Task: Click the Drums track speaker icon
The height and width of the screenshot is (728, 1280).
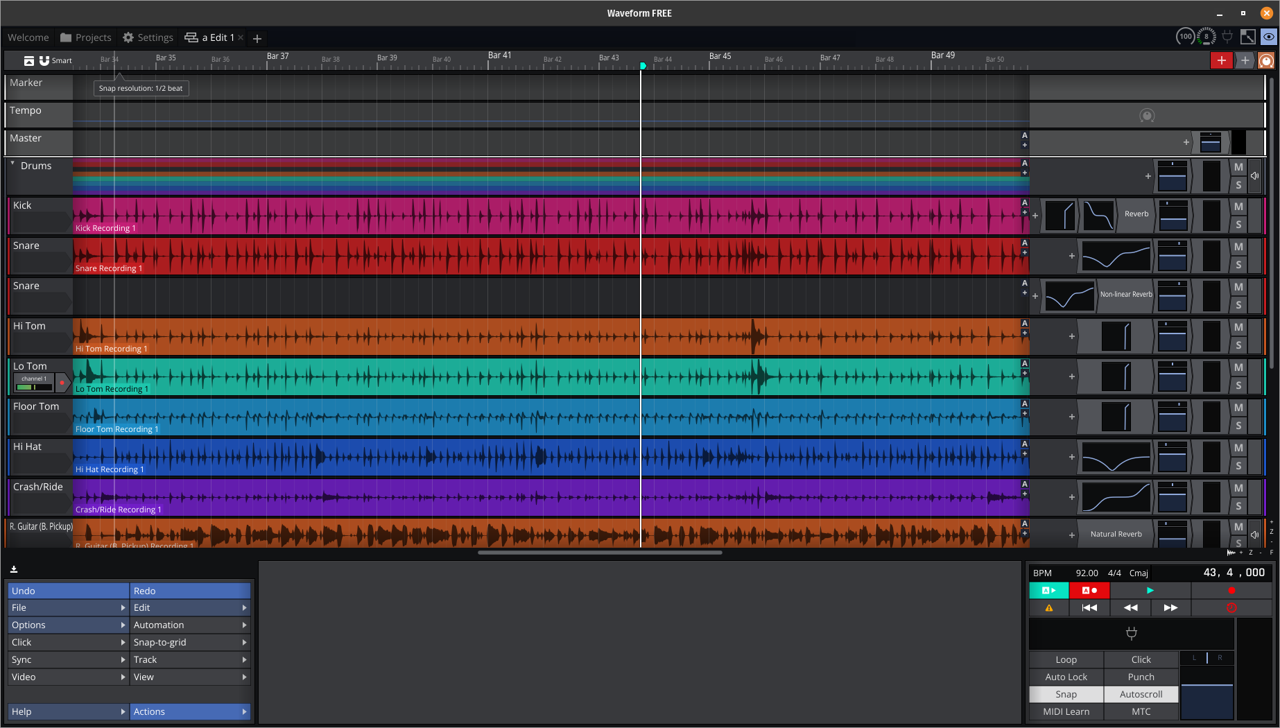Action: [x=1254, y=175]
